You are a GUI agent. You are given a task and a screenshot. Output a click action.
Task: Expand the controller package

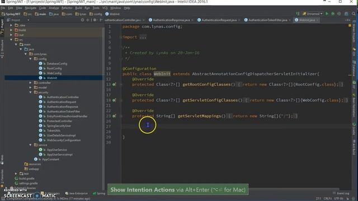click(30, 83)
